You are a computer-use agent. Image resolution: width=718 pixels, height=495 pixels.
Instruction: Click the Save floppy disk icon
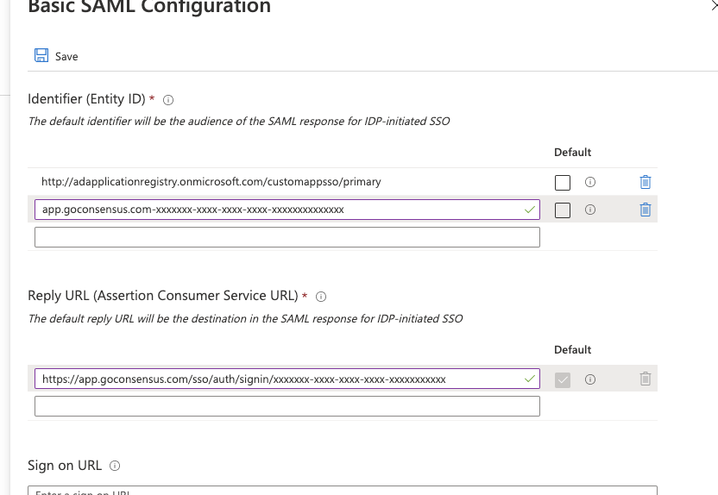pyautogui.click(x=41, y=55)
